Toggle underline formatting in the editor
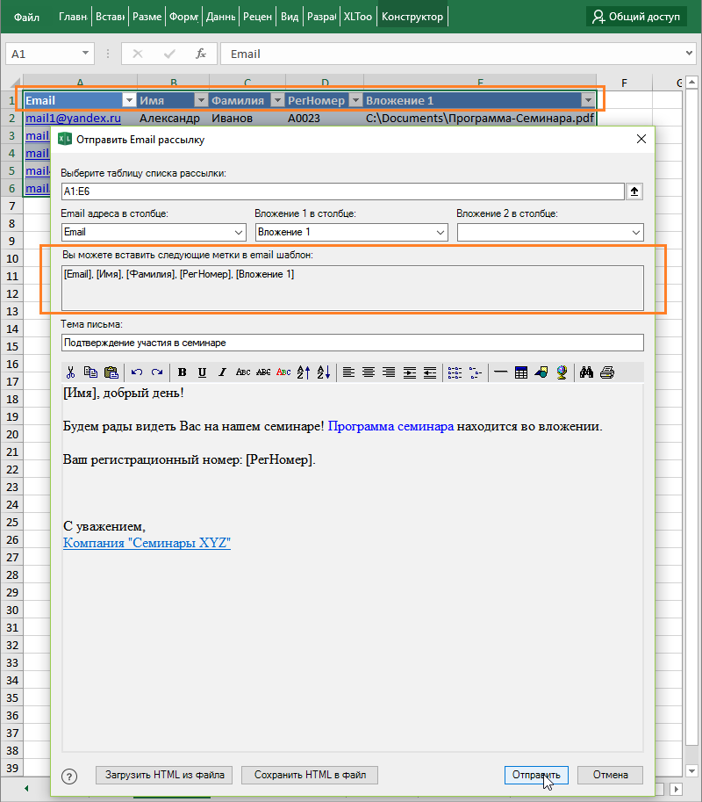 [x=201, y=372]
